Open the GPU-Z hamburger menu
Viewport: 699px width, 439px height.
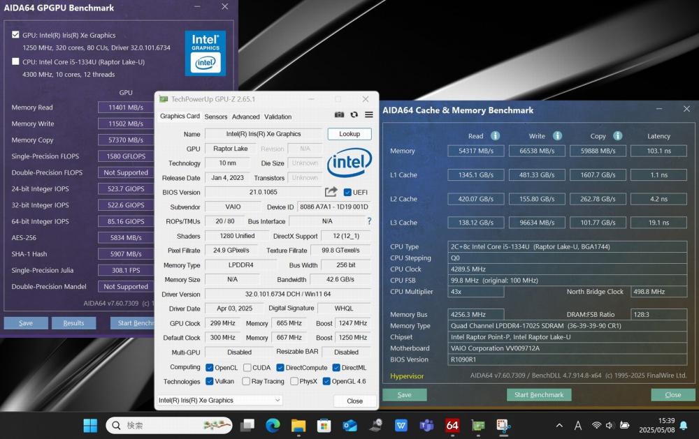[x=368, y=115]
